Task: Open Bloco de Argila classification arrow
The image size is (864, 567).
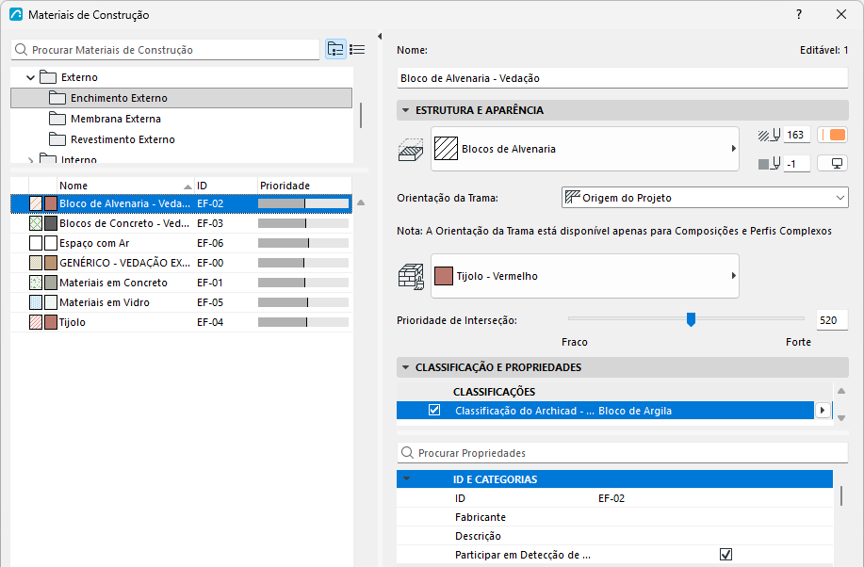Action: pos(823,411)
